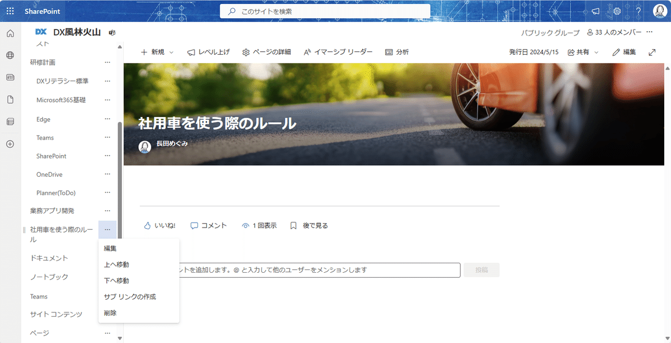Screen dimensions: 671x343
Task: Create new content via plus icon in rail
Action: pyautogui.click(x=10, y=144)
